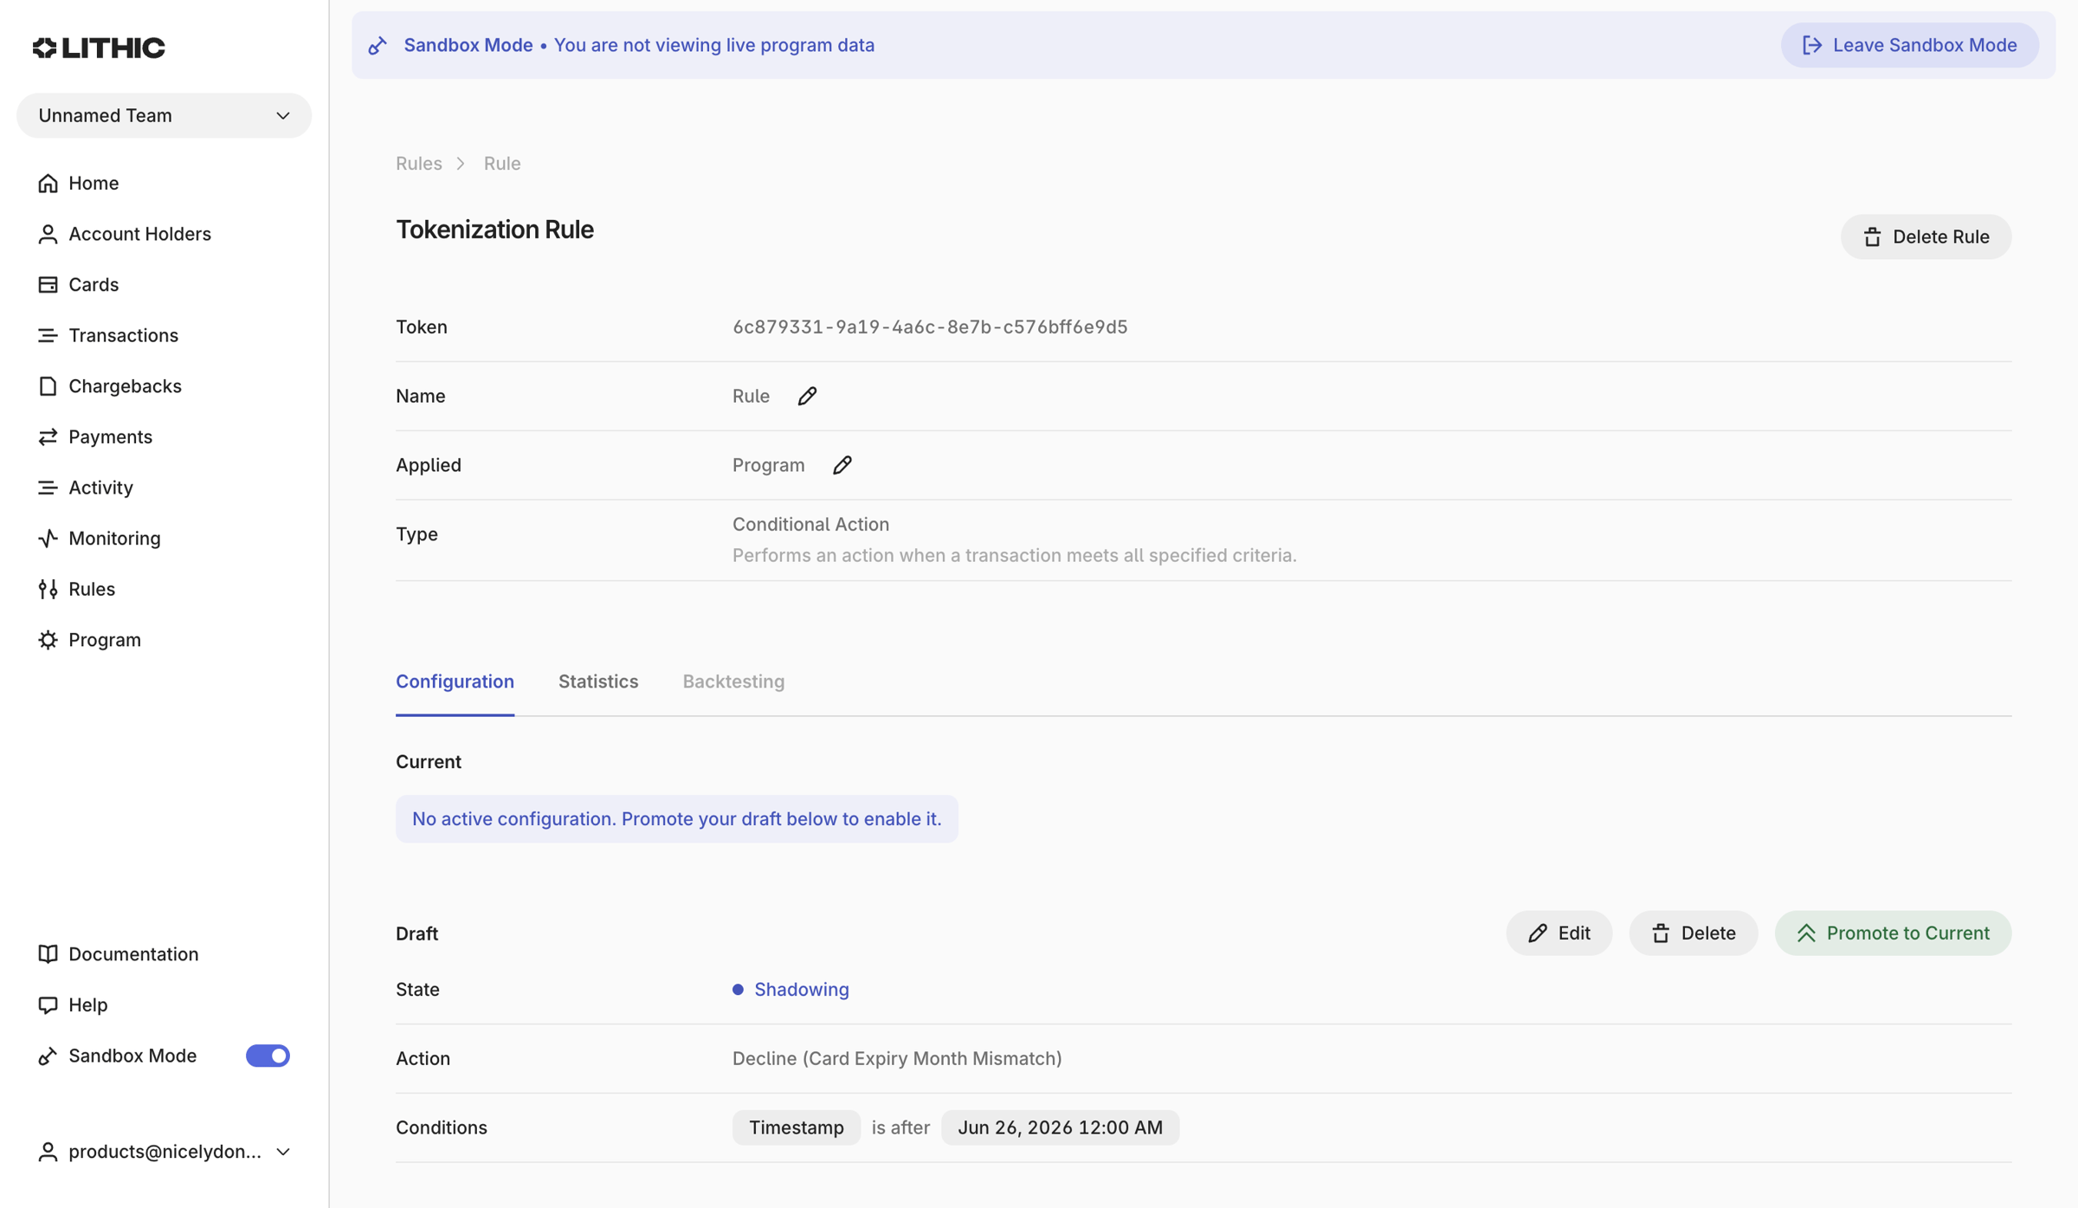Click the Lithic logo

click(x=99, y=47)
